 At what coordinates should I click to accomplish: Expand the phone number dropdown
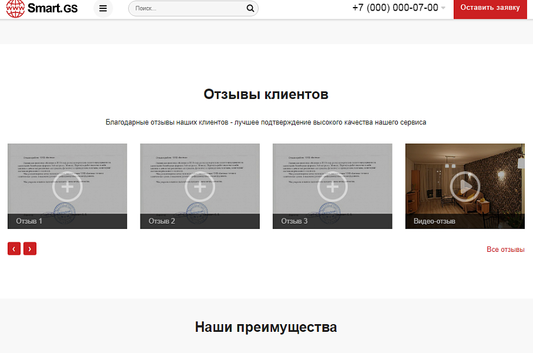[443, 8]
